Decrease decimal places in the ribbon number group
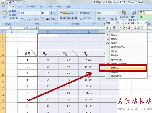 (x=116, y=19)
